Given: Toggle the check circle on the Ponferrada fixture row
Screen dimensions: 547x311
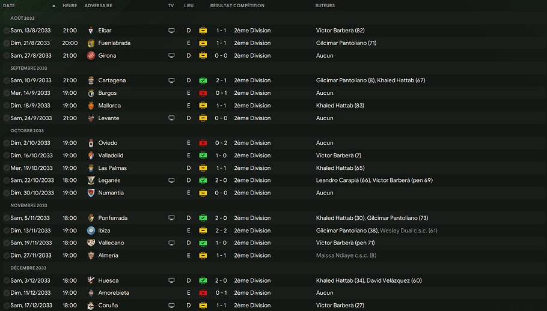Looking at the screenshot, I should tap(6, 218).
